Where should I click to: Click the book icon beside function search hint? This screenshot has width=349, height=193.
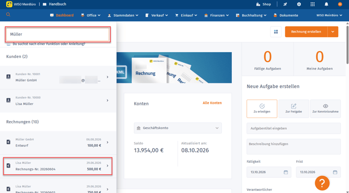8,44
